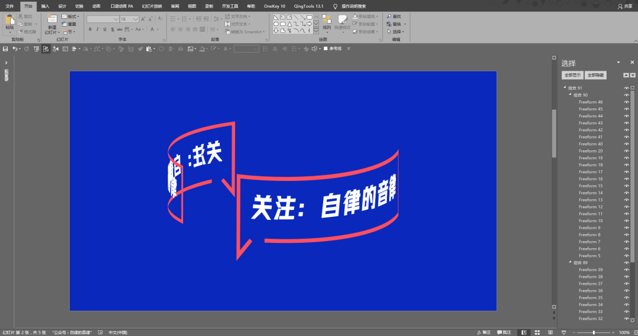Image resolution: width=638 pixels, height=336 pixels.
Task: Click the zoom slider in status bar
Action: [594, 332]
